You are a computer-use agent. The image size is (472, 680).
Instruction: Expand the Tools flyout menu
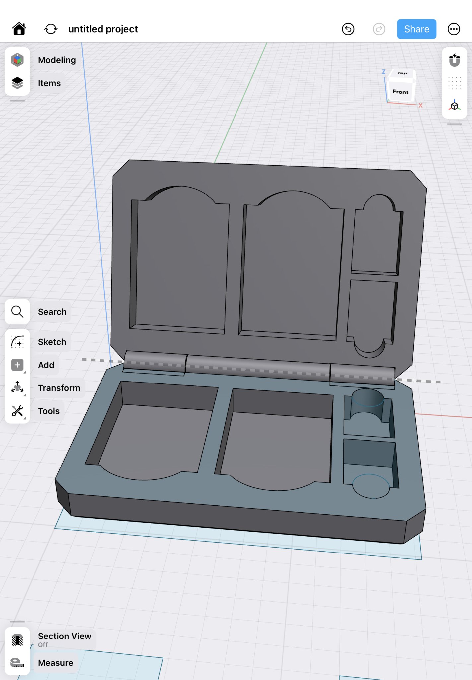click(x=17, y=411)
